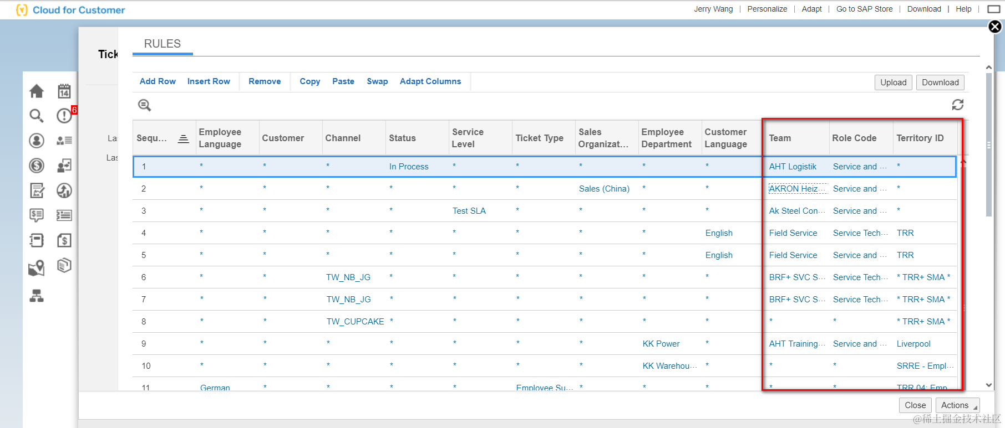
Task: Click the Status column header
Action: click(x=417, y=138)
